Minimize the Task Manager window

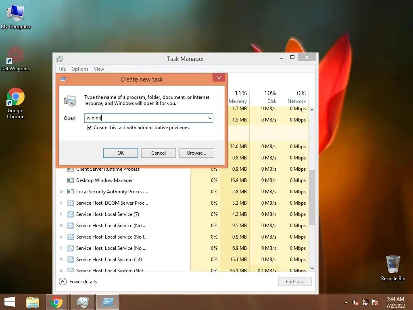pyautogui.click(x=281, y=57)
